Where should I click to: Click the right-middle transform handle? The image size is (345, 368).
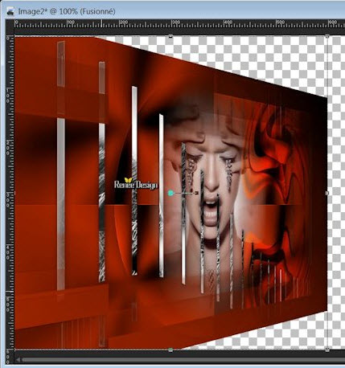(x=327, y=193)
